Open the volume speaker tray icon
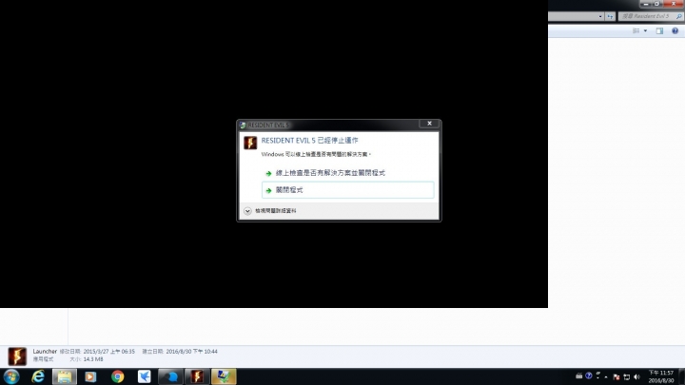The image size is (685, 385). coord(636,376)
